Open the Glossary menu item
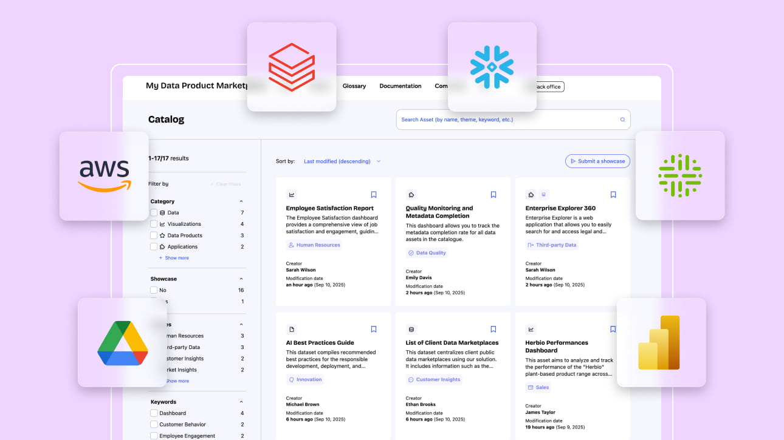Viewport: 784px width, 440px height. point(354,86)
